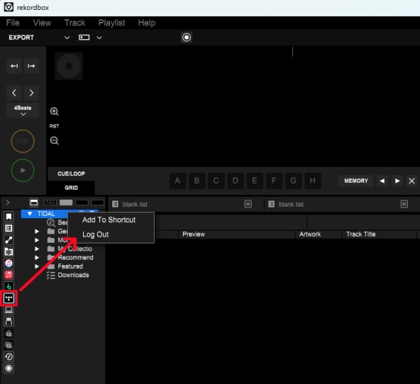This screenshot has width=420, height=384.
Task: Open the TIDAL sidebar icon
Action: 8,299
